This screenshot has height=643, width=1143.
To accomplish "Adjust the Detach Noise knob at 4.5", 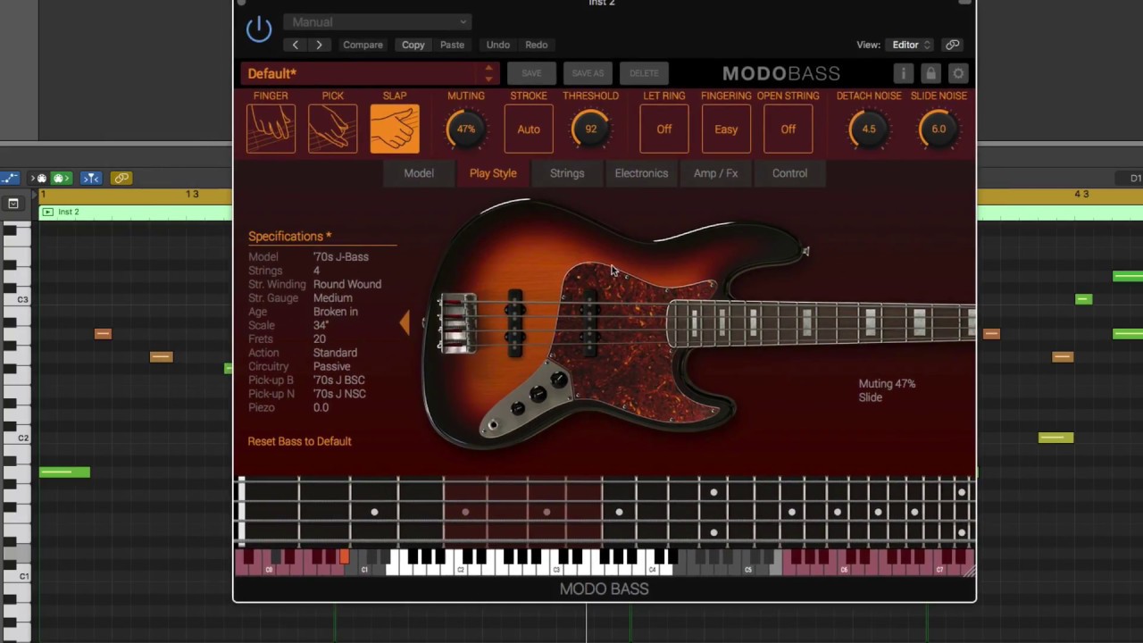I will coord(869,129).
